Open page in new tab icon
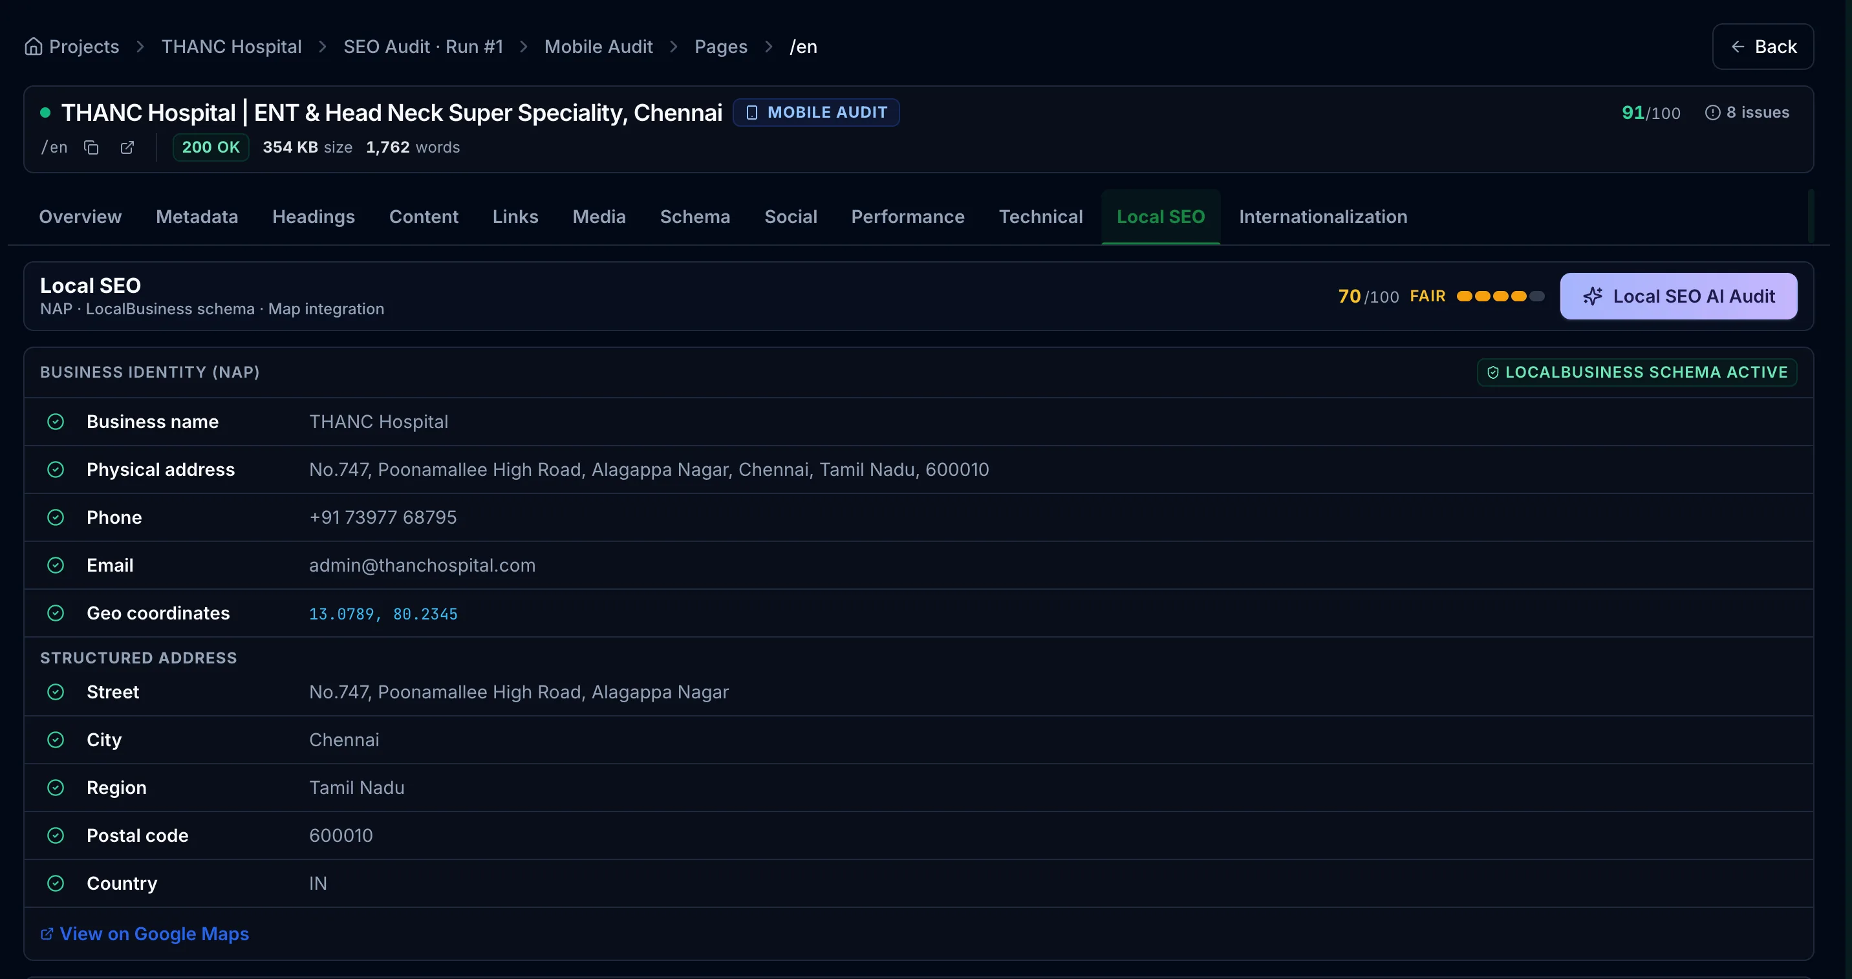This screenshot has width=1852, height=979. (127, 147)
